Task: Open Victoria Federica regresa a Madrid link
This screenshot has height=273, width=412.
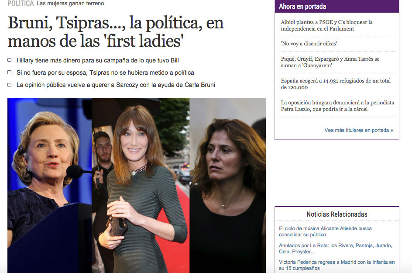Action: 336,265
